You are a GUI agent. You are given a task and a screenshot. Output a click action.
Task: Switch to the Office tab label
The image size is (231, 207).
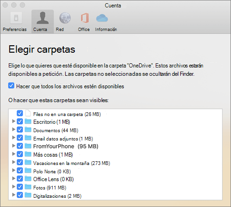coord(84,29)
